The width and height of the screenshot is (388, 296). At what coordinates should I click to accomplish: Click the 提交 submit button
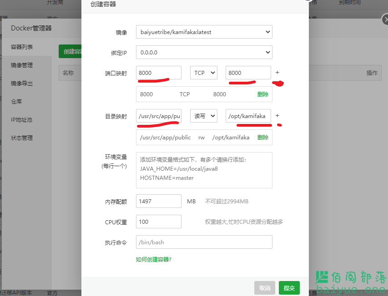(x=289, y=288)
